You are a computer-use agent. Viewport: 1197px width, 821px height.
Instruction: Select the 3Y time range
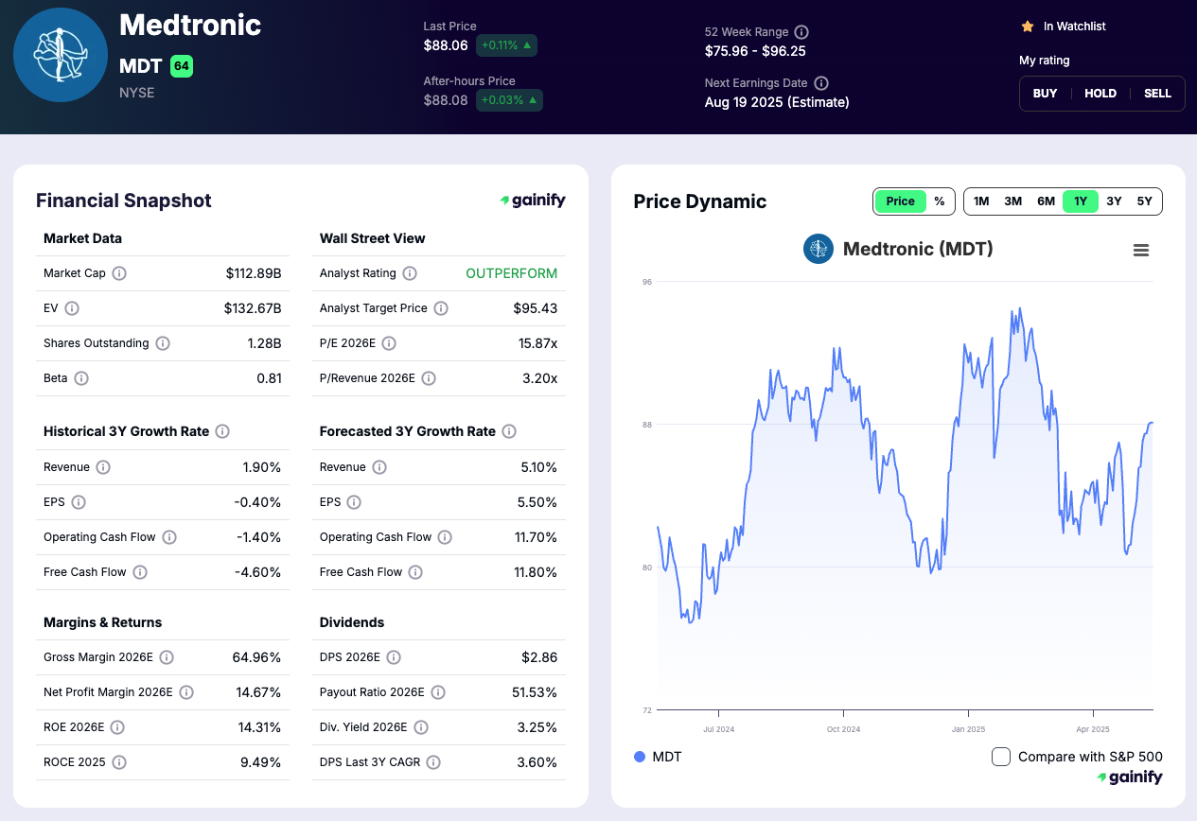pyautogui.click(x=1114, y=201)
